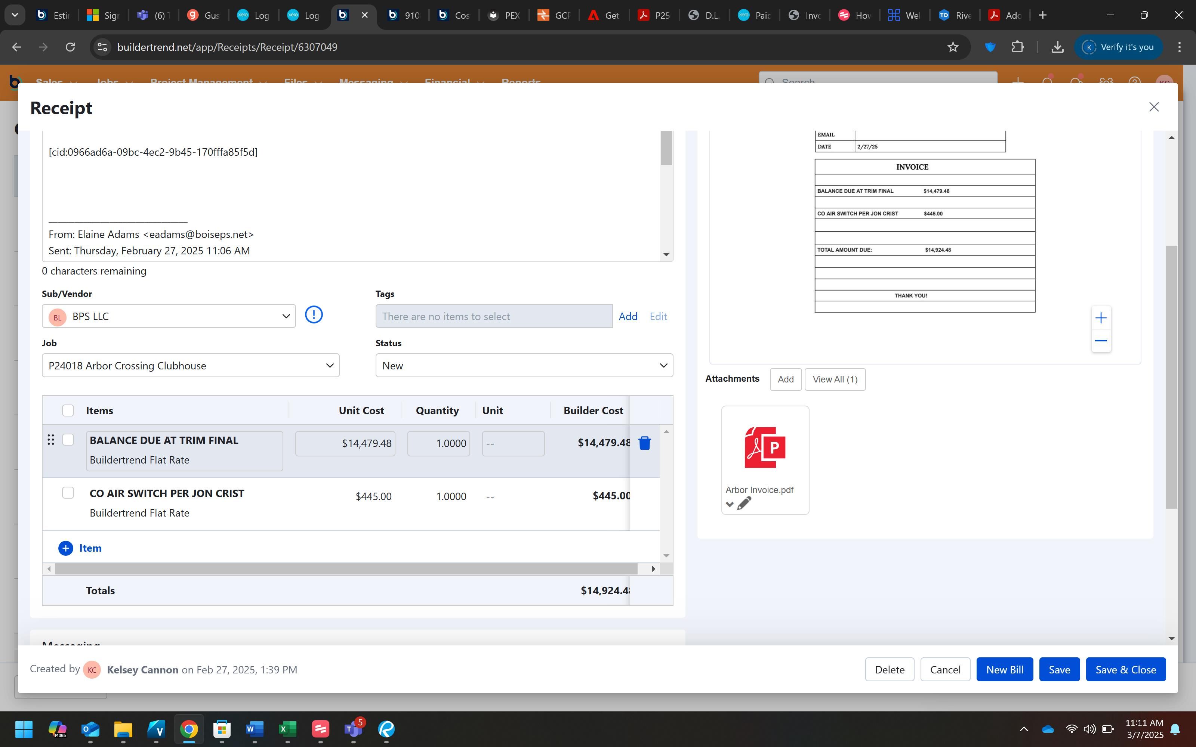Click the blue plus icon to add Item
This screenshot has height=747, width=1196.
pos(66,548)
